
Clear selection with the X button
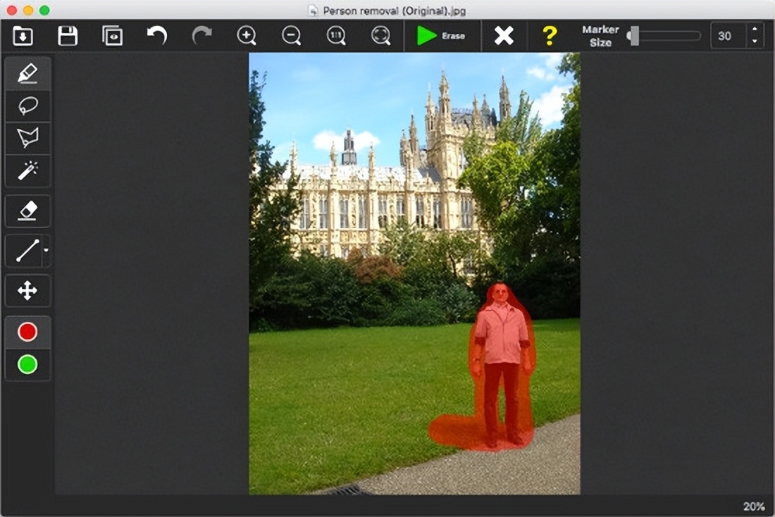[504, 36]
